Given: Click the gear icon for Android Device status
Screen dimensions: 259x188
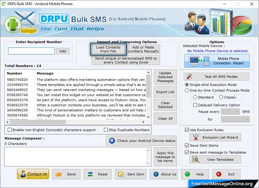Looking at the screenshot, I should tap(112, 141).
